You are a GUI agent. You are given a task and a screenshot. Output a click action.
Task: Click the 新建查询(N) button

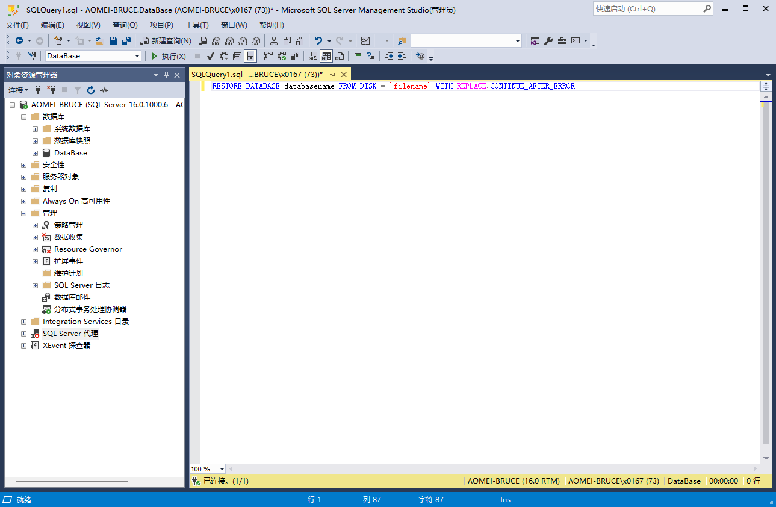point(166,41)
